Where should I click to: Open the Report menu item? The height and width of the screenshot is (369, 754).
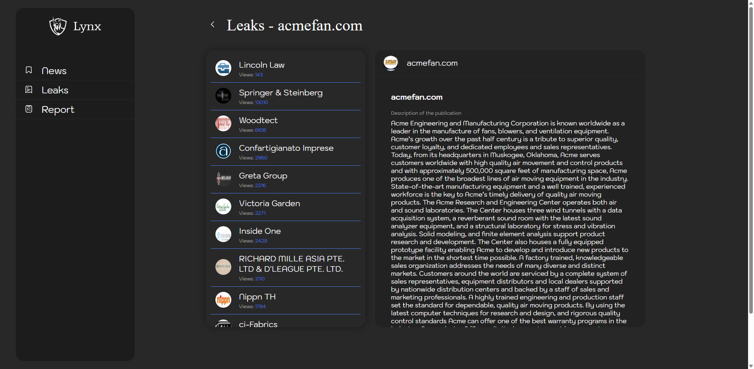coord(58,110)
